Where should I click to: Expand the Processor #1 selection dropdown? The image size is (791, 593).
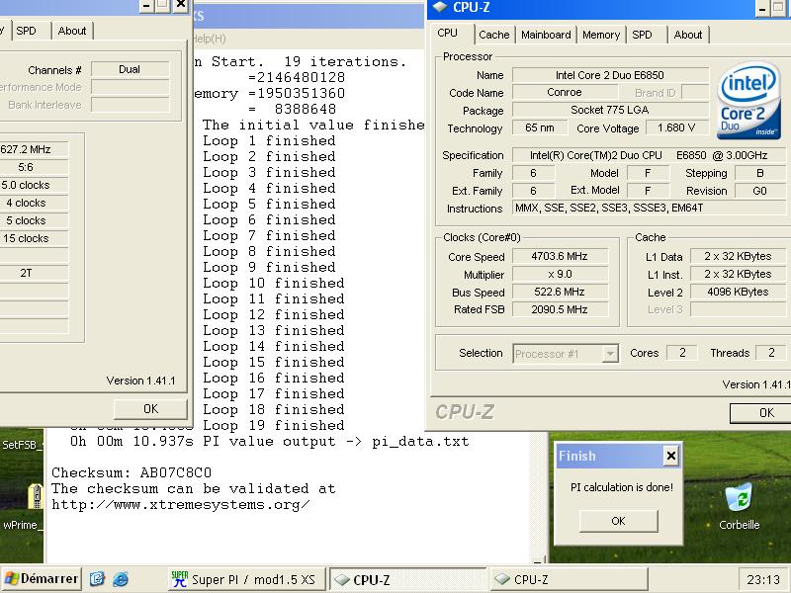610,354
